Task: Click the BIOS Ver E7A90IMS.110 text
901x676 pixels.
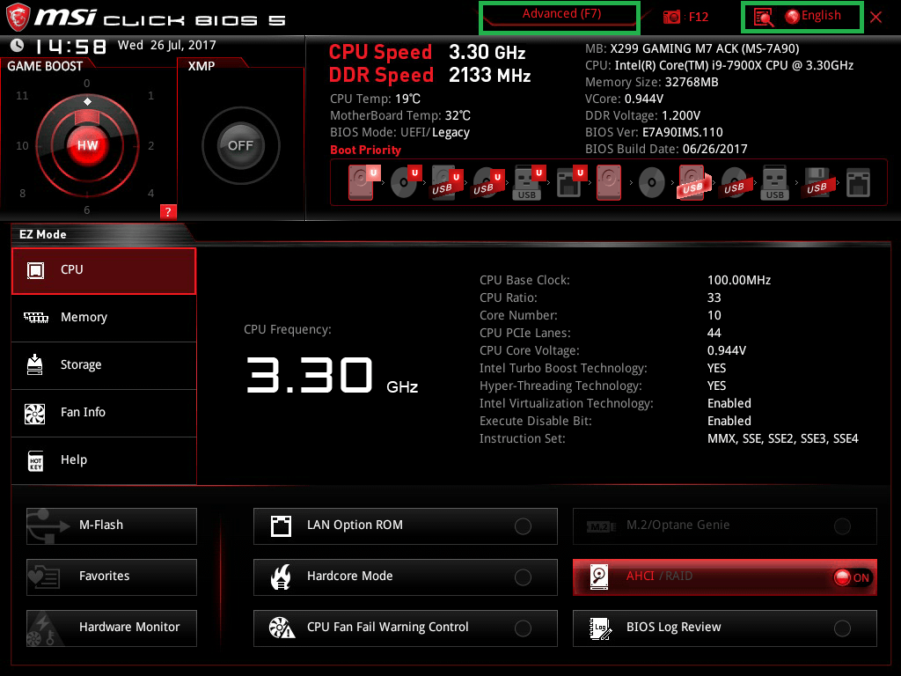Action: click(654, 132)
